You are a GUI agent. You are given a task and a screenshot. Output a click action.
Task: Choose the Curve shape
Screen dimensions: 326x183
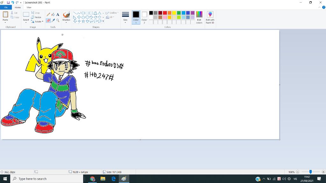click(79, 13)
